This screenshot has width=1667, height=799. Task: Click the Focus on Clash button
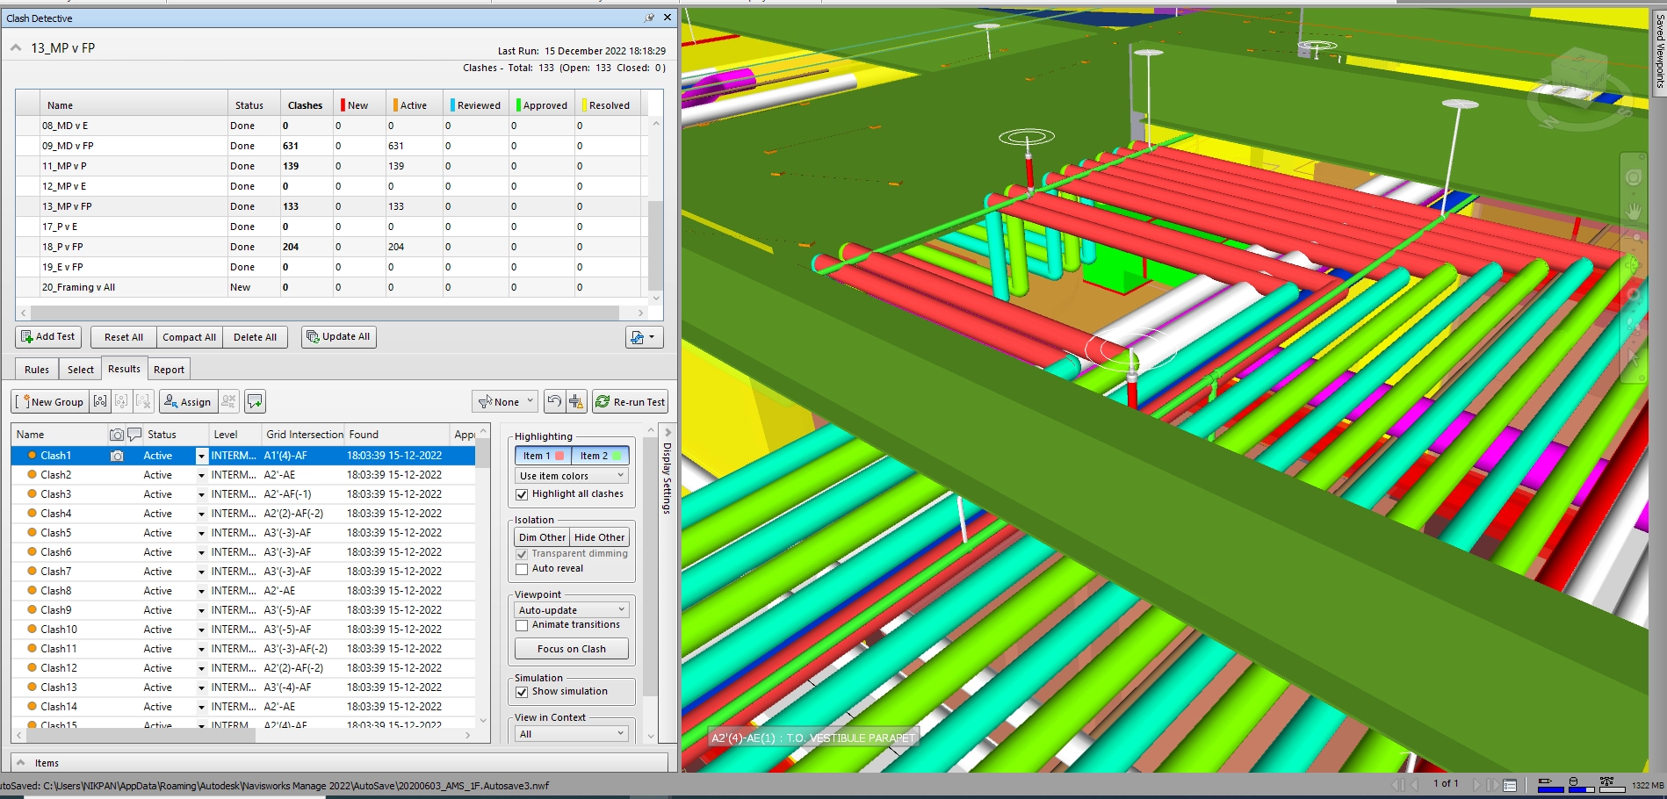click(571, 648)
